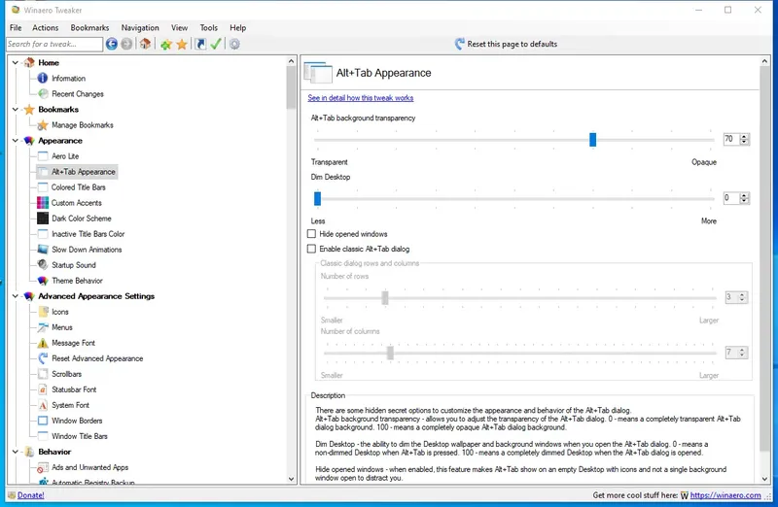
Task: Open bookmarks via the gold star toolbar icon
Action: click(x=182, y=45)
